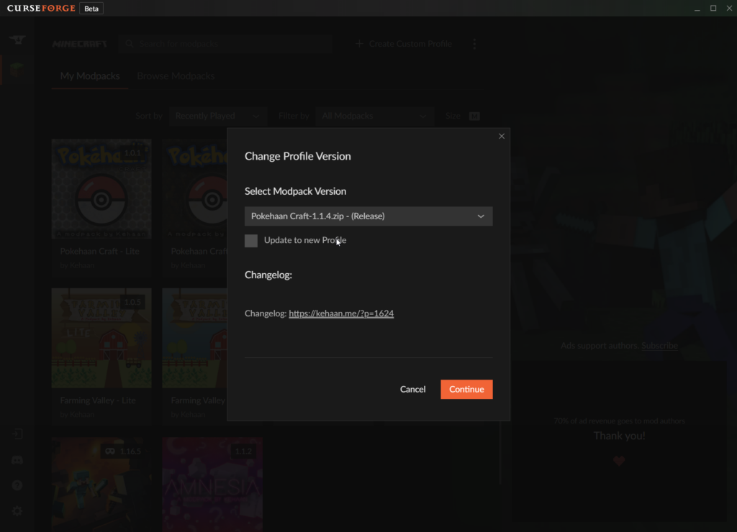Click the Search for modpacks field
Screen dimensions: 737x532
[225, 44]
